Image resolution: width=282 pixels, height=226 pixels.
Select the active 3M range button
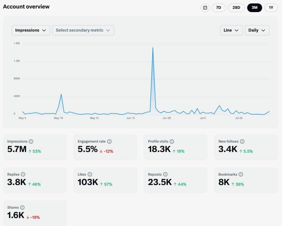[254, 8]
